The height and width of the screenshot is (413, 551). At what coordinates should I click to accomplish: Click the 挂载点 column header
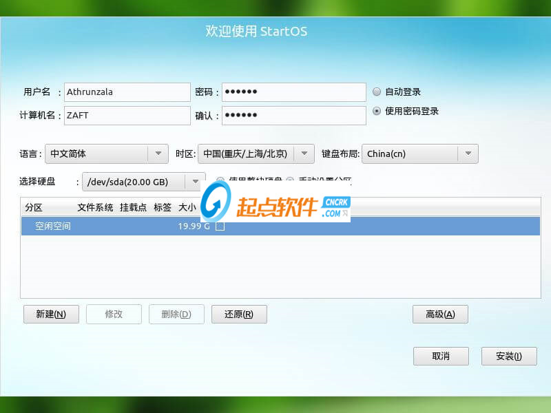pos(133,208)
